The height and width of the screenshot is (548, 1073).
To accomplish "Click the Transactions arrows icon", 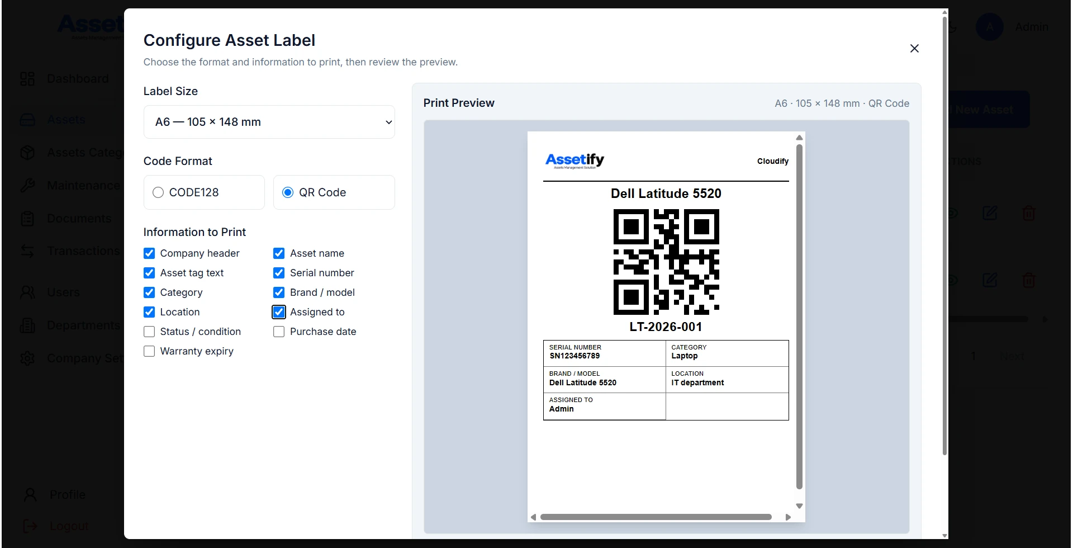I will [x=27, y=251].
